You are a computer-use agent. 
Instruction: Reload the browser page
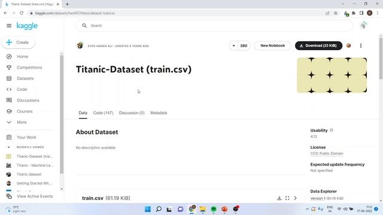click(x=22, y=13)
